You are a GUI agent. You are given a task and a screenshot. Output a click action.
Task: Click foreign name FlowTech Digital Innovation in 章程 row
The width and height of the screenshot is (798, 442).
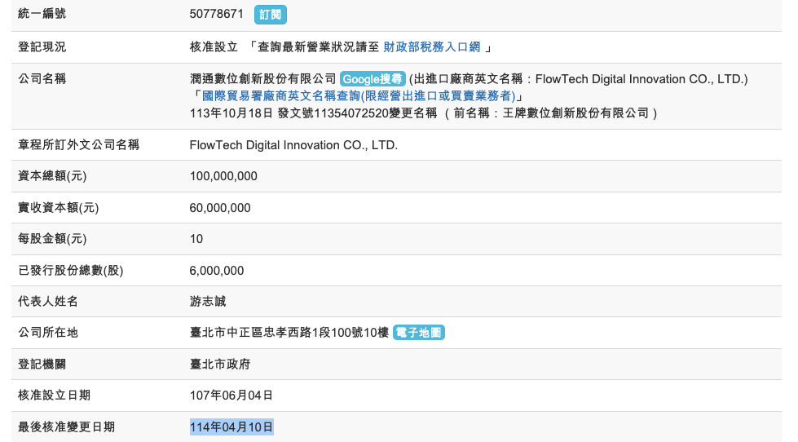(x=293, y=145)
